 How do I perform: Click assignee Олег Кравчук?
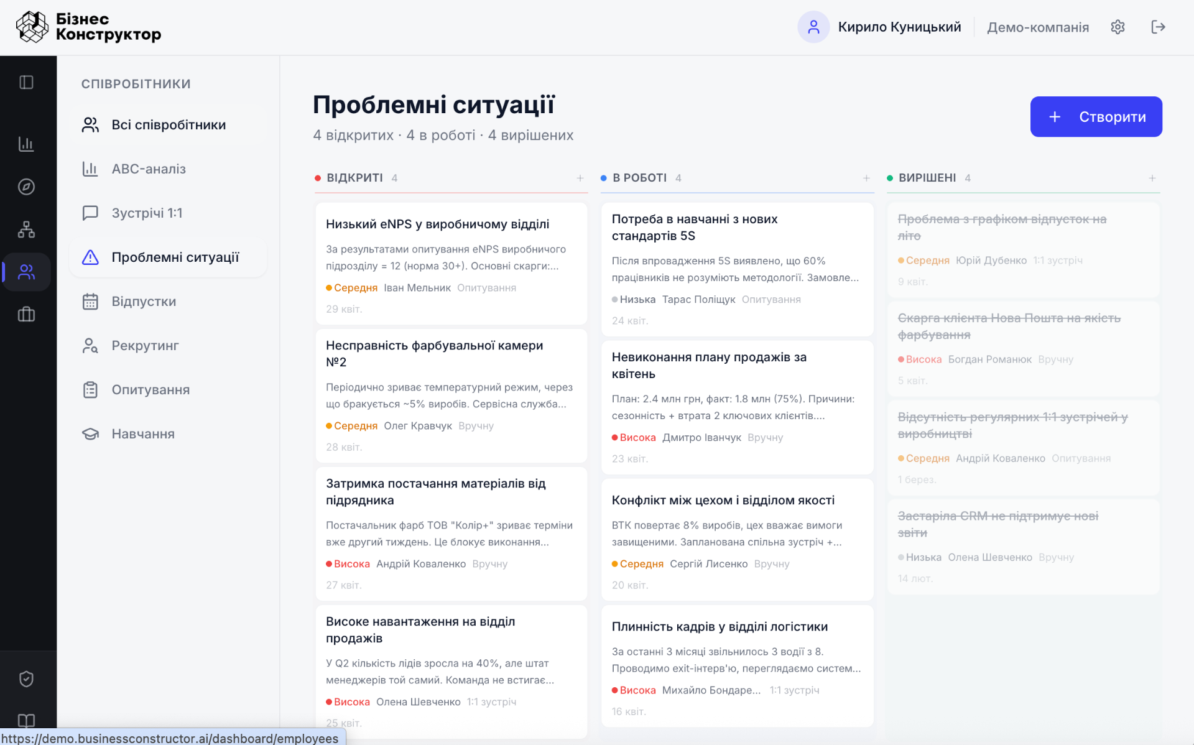click(x=417, y=426)
